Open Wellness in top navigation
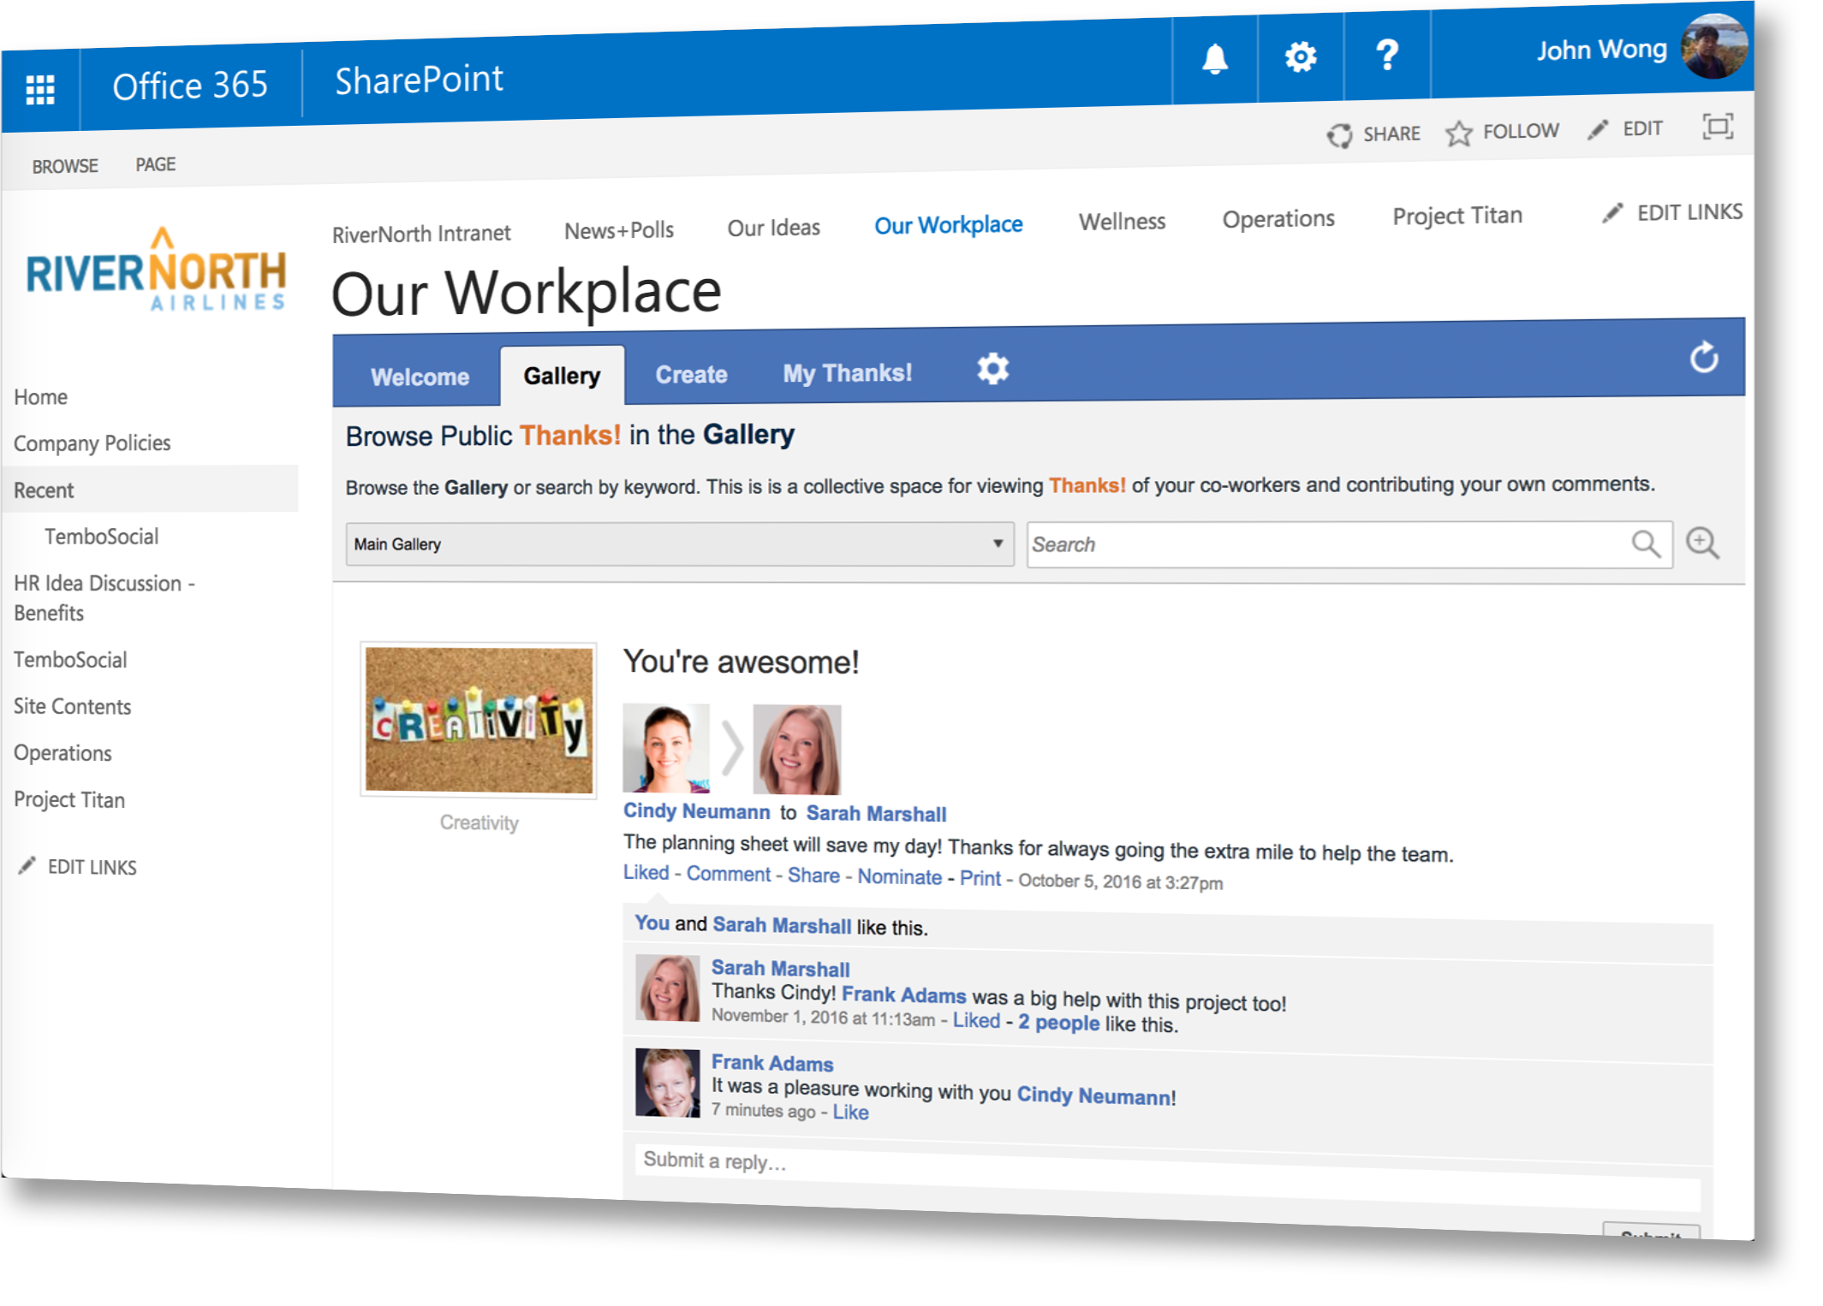Image resolution: width=1823 pixels, height=1306 pixels. pos(1122,222)
